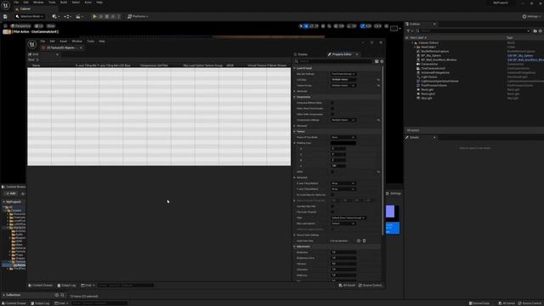544x306 pixels.
Task: Toggle Compress Without Alpha checkbox
Action: coord(332,103)
